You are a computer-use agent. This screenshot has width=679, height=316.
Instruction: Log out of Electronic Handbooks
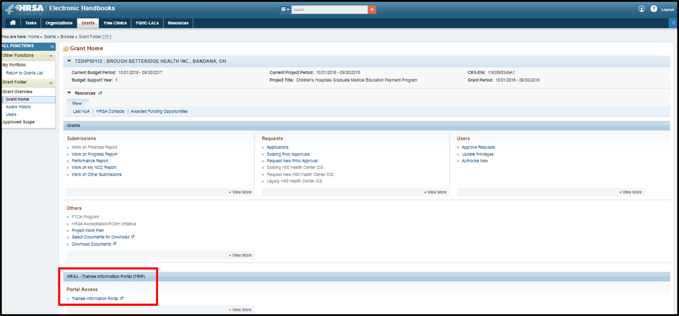pyautogui.click(x=667, y=10)
